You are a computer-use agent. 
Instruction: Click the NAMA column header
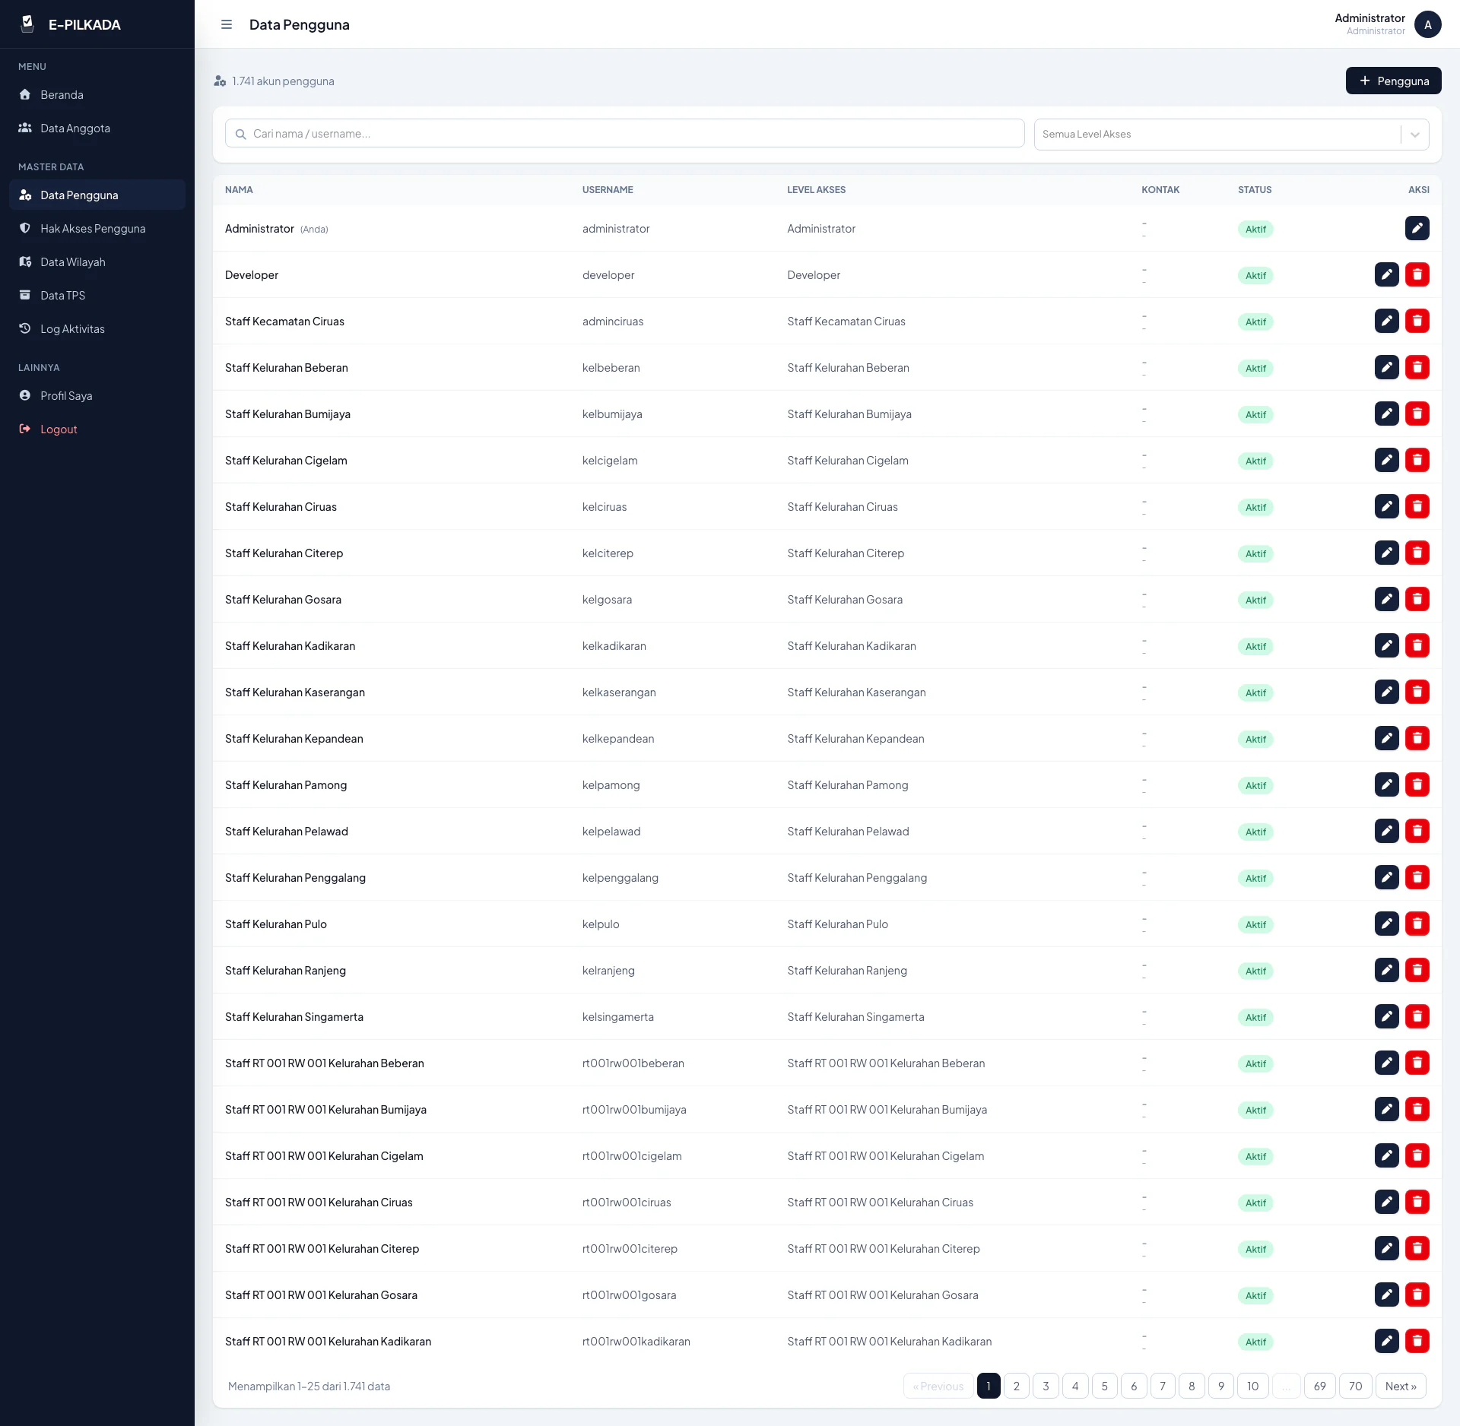(239, 189)
